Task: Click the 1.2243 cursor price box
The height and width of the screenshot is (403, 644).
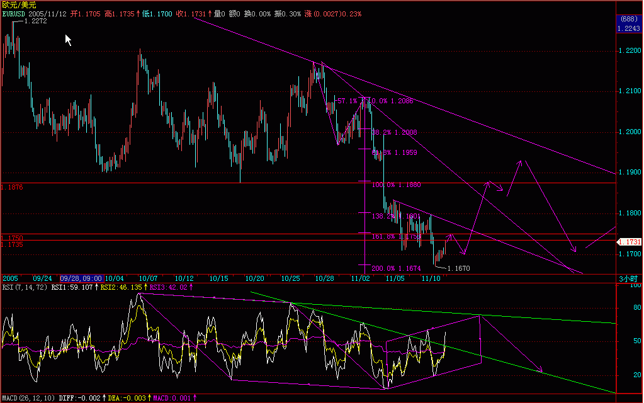Action: pos(630,28)
